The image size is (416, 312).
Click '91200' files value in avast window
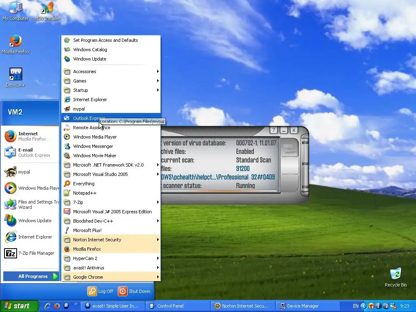point(243,169)
